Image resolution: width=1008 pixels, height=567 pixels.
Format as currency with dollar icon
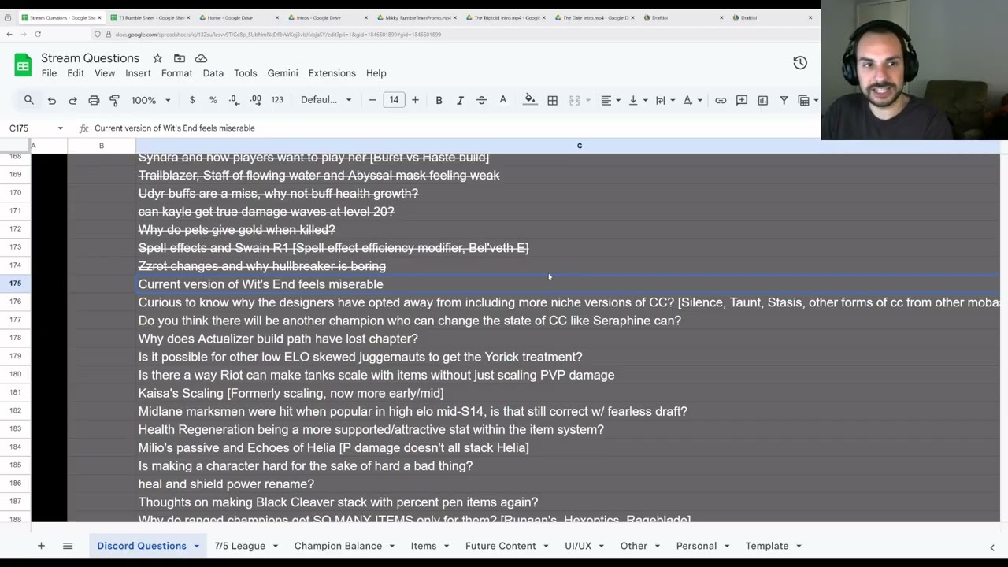tap(192, 100)
